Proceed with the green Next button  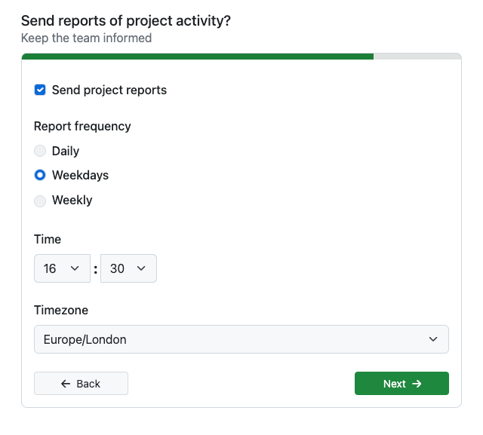pyautogui.click(x=401, y=384)
